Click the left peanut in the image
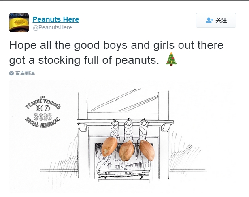249x197 pixels. [109, 147]
